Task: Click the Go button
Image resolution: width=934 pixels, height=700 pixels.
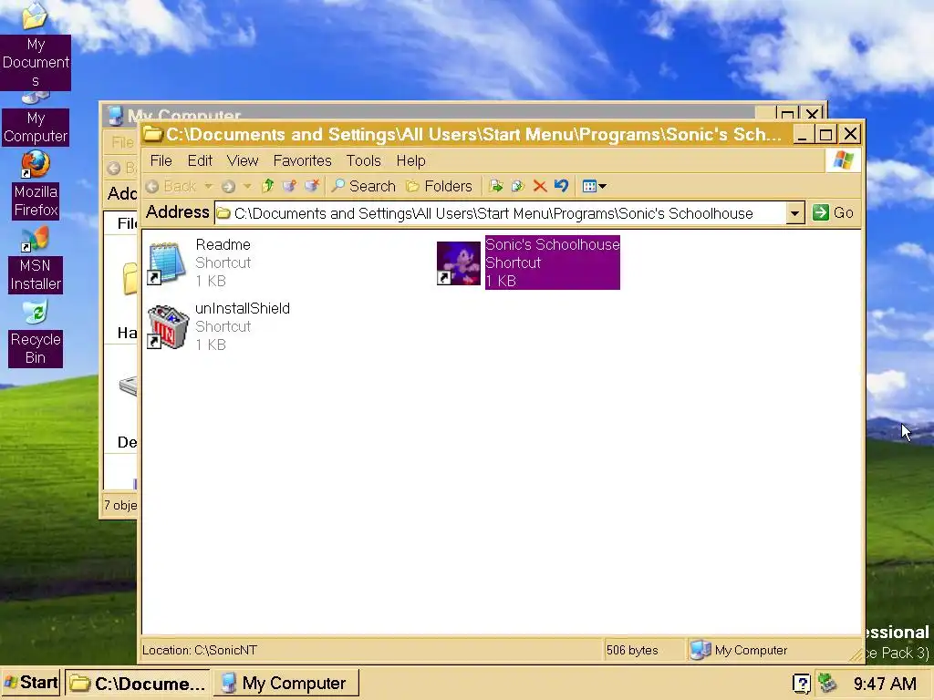Action: (834, 212)
